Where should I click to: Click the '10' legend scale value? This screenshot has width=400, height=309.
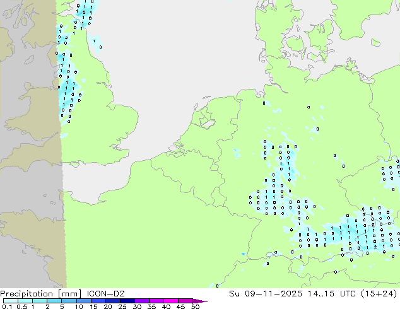79,306
